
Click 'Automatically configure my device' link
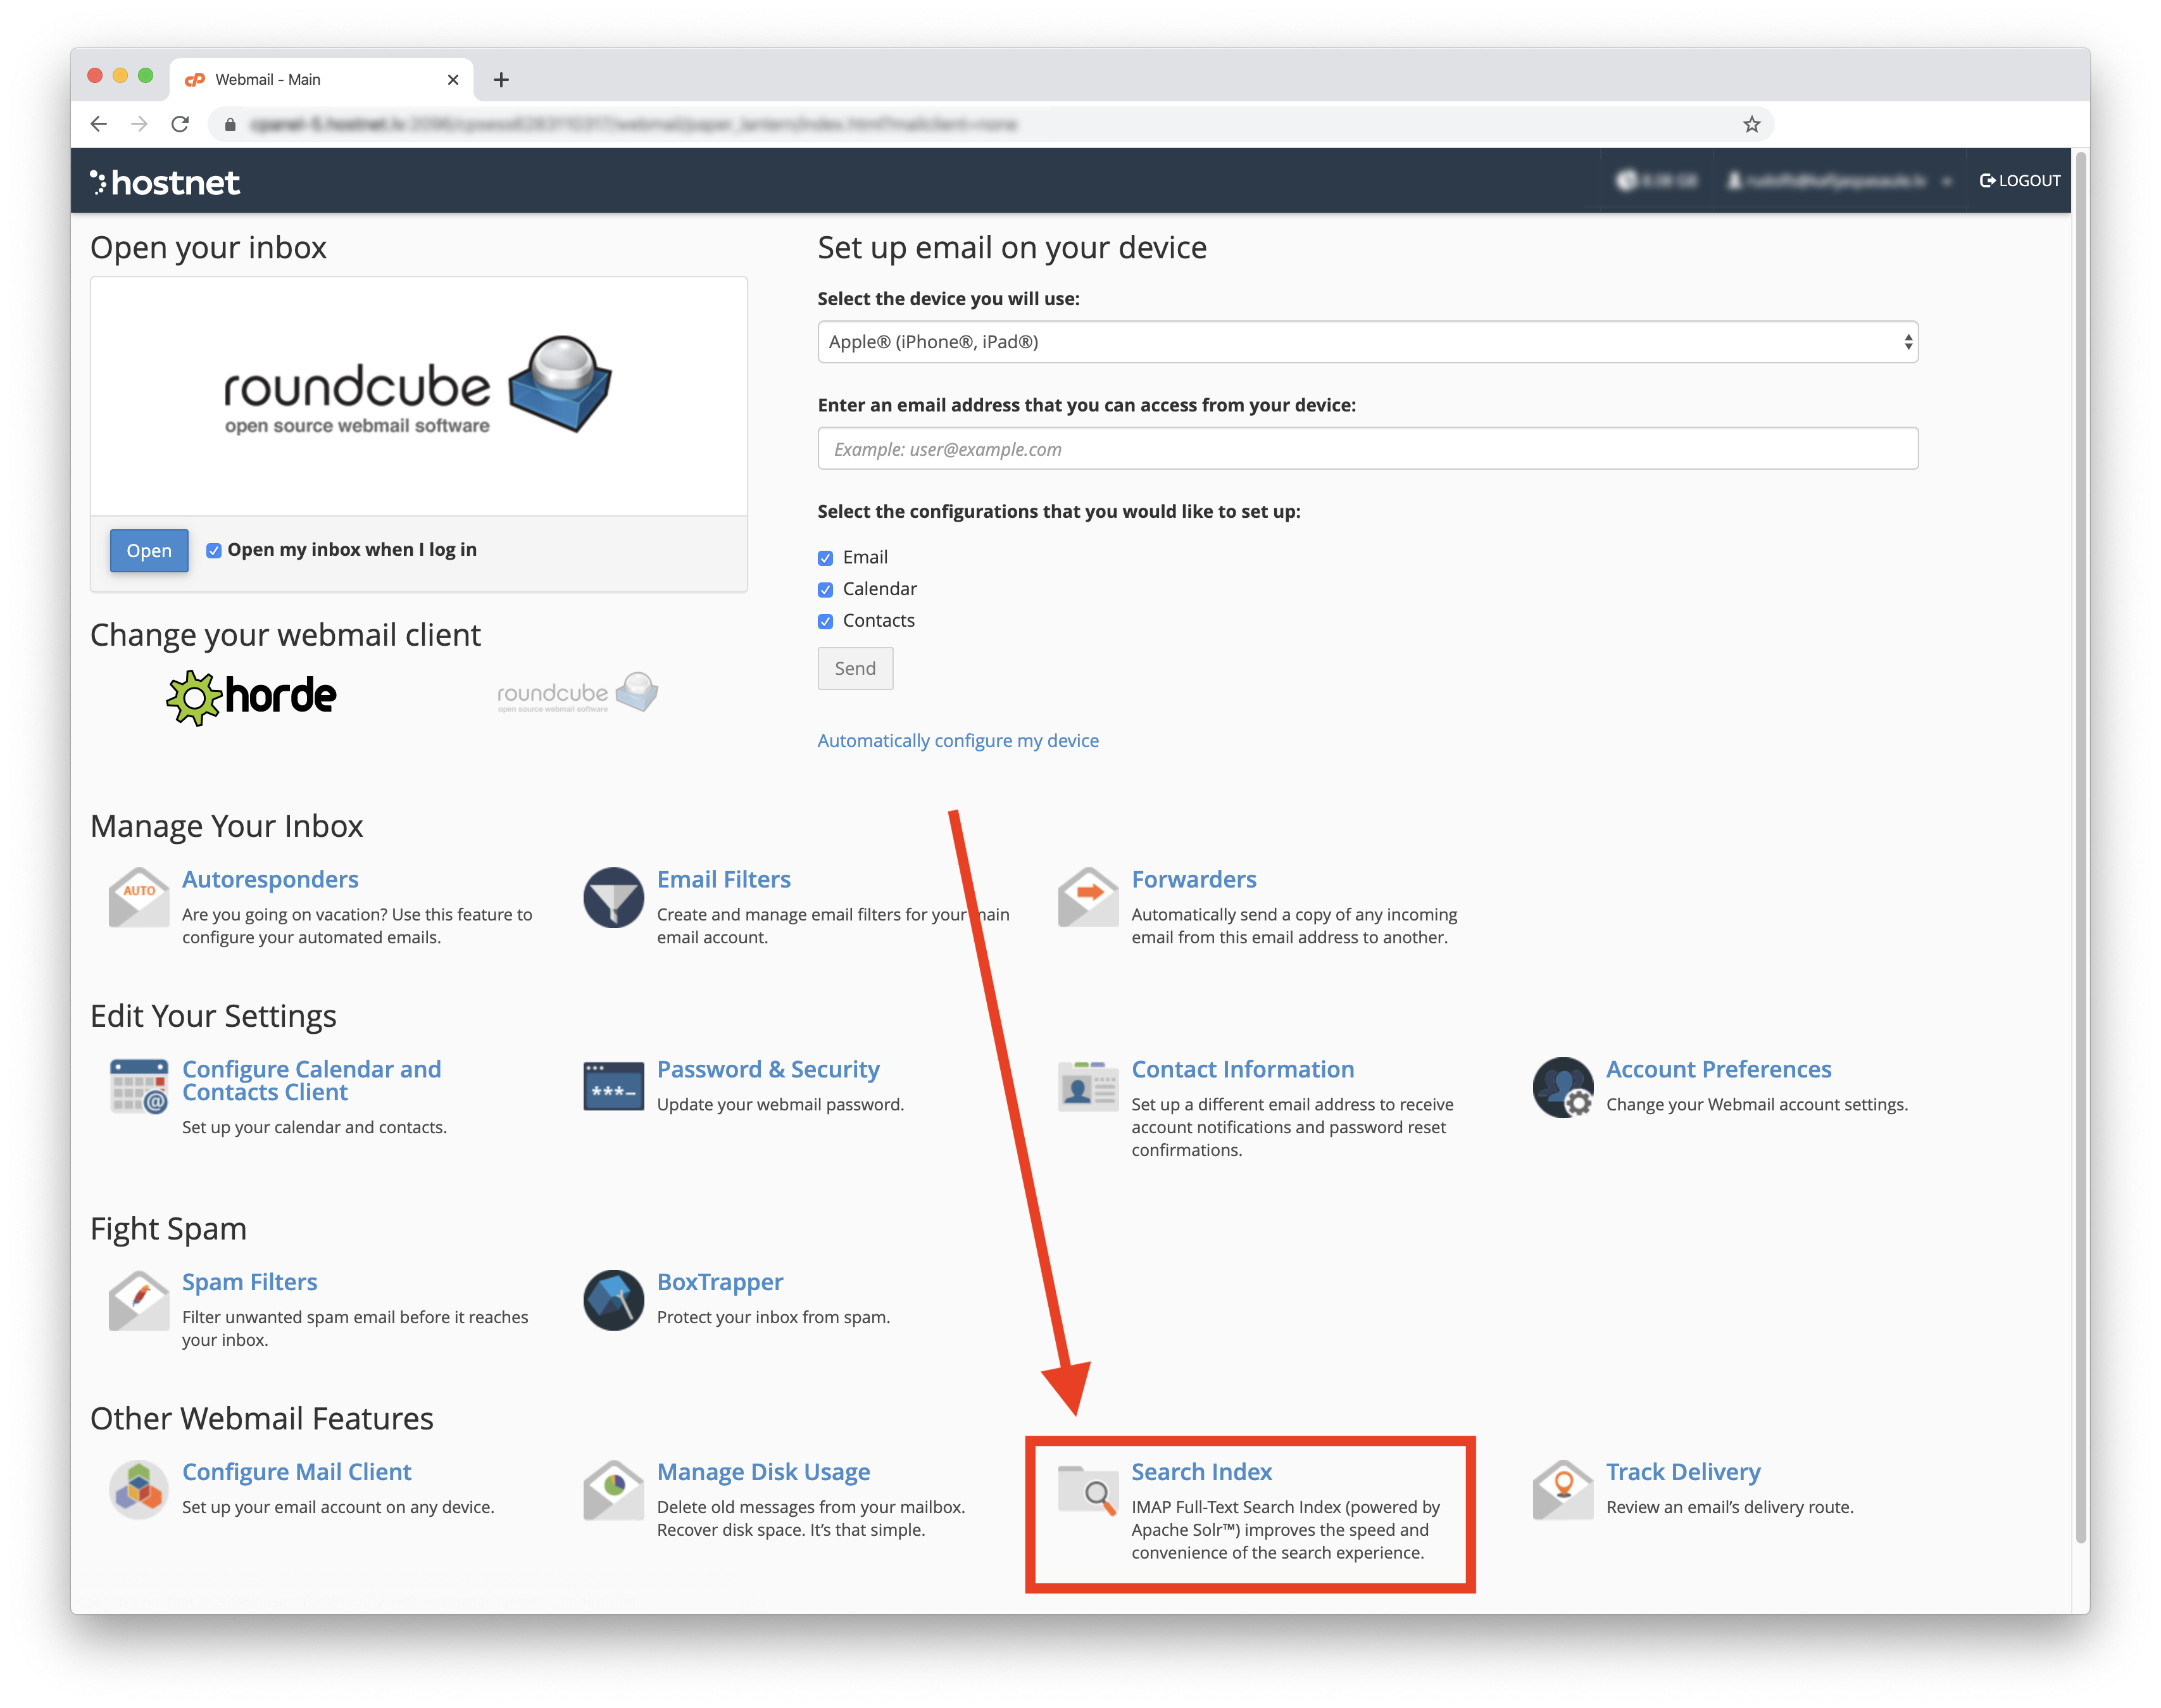957,741
